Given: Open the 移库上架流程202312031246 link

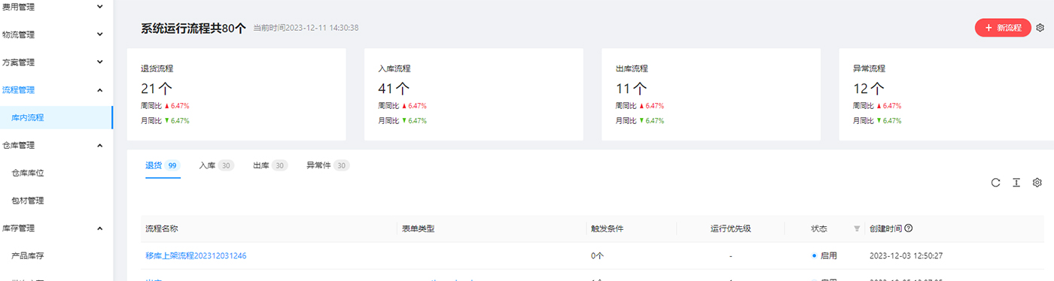Looking at the screenshot, I should (x=196, y=255).
